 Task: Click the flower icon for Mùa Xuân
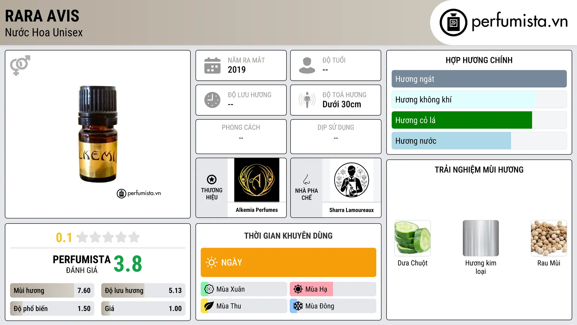click(209, 289)
